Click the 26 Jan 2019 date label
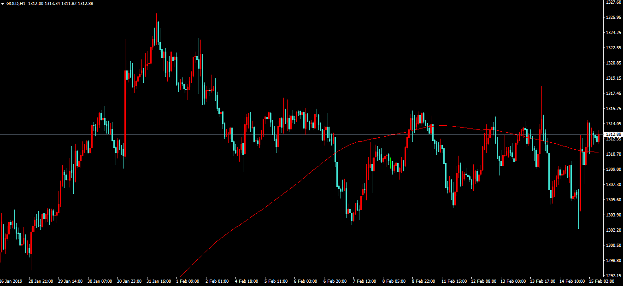Screen dimensions: 623x286 click(x=11, y=281)
